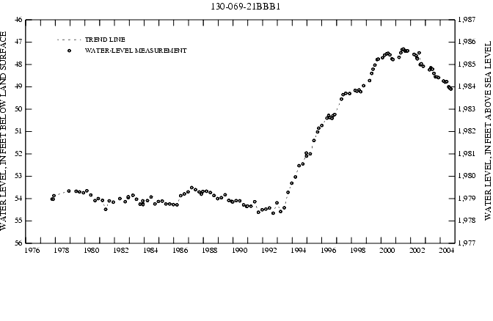493x321 pixels.
Task: Click the 1,983 right axis value
Action: click(x=467, y=109)
